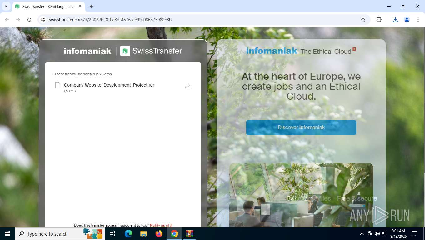Bookmark this page with the star icon
425x240 pixels.
click(363, 20)
